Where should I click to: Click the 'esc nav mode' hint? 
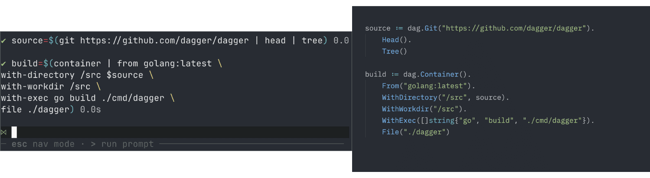coord(43,144)
